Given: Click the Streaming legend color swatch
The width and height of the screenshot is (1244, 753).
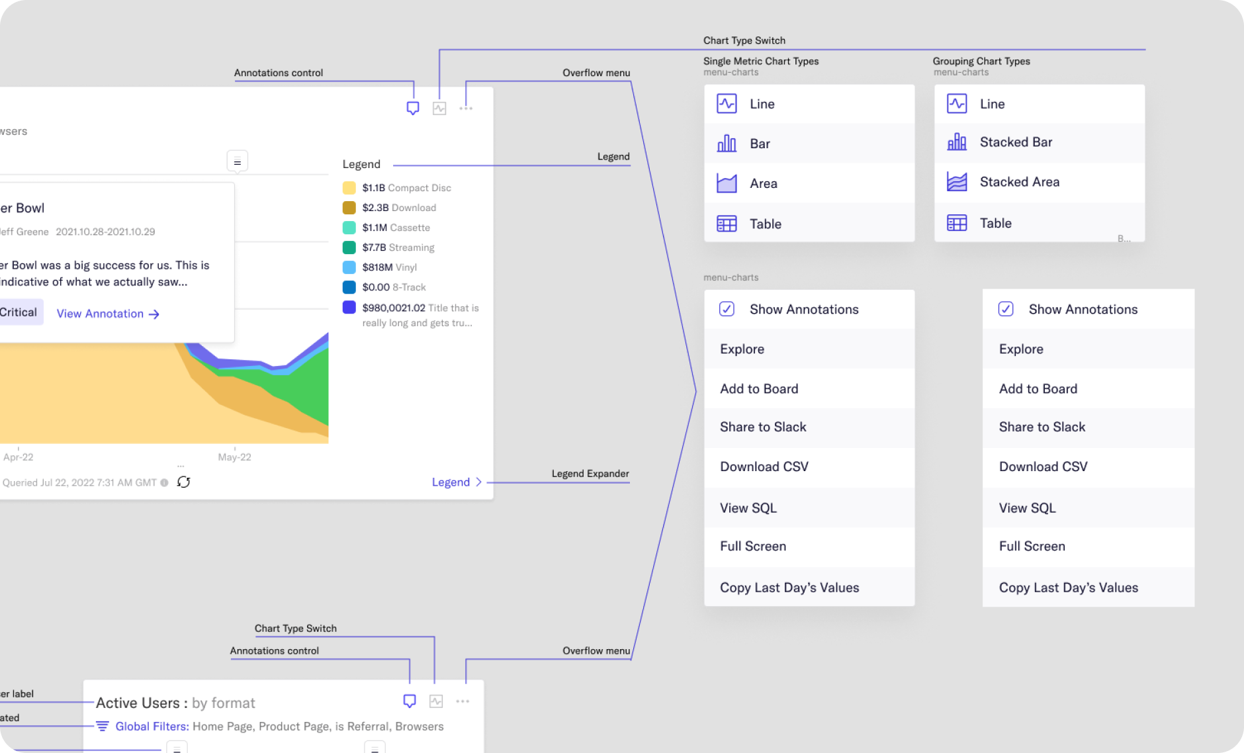Looking at the screenshot, I should tap(349, 247).
